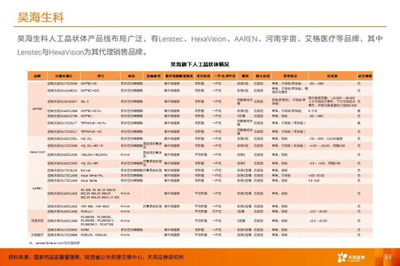Screen dimensions: 400x266
Task: Click the 昊海生科 slide title
Action: tap(41, 17)
